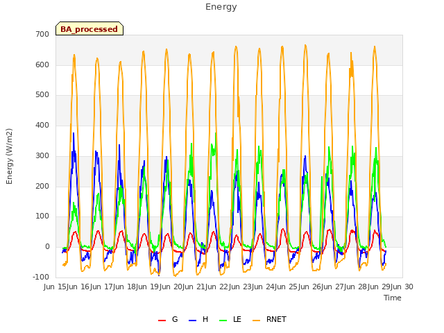Click the Jun 29 x-axis date label
The width and height of the screenshot is (444, 333).
[378, 287]
